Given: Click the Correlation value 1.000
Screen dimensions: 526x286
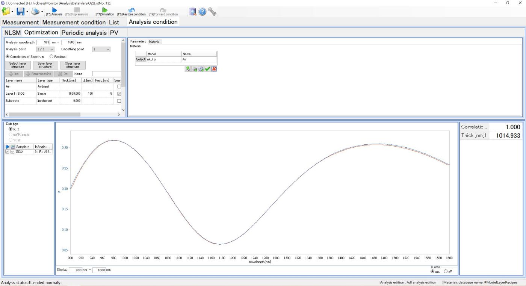Looking at the screenshot, I should (505, 127).
